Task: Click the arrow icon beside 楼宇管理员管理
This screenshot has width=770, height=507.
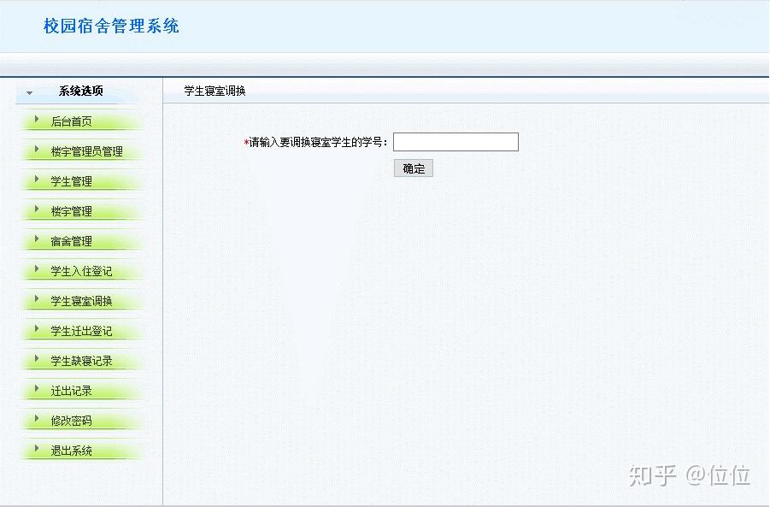Action: 36,150
